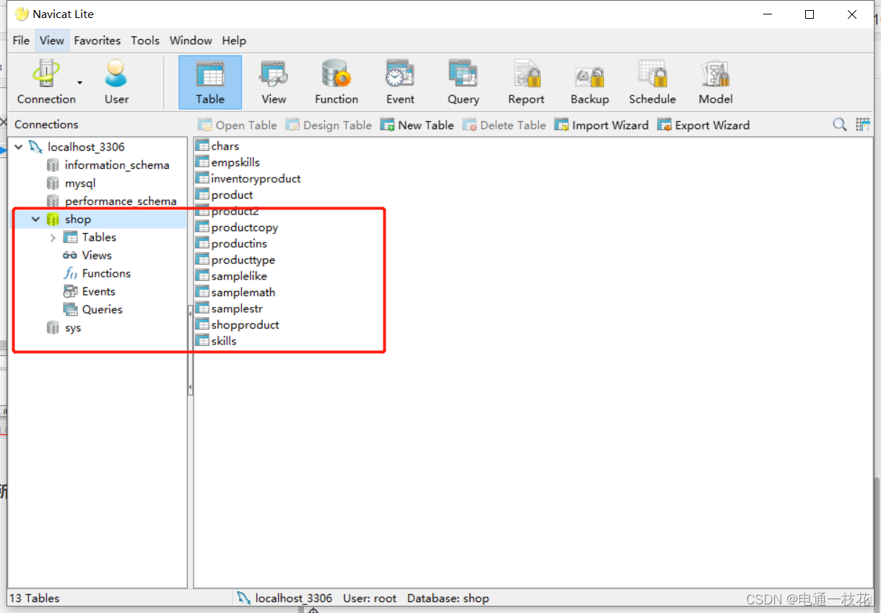Open the Schedule toolbar icon
881x613 pixels.
(652, 82)
